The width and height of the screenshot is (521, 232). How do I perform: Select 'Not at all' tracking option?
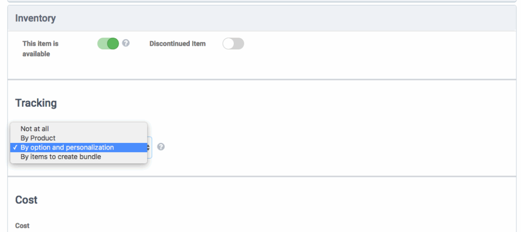point(35,129)
